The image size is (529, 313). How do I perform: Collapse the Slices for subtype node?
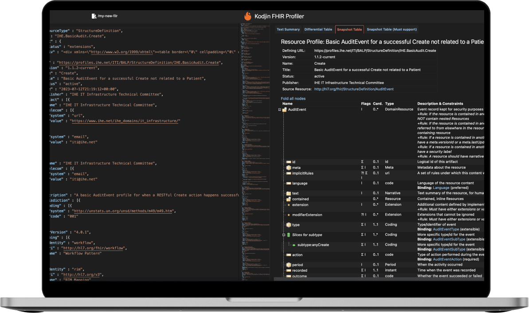click(284, 235)
